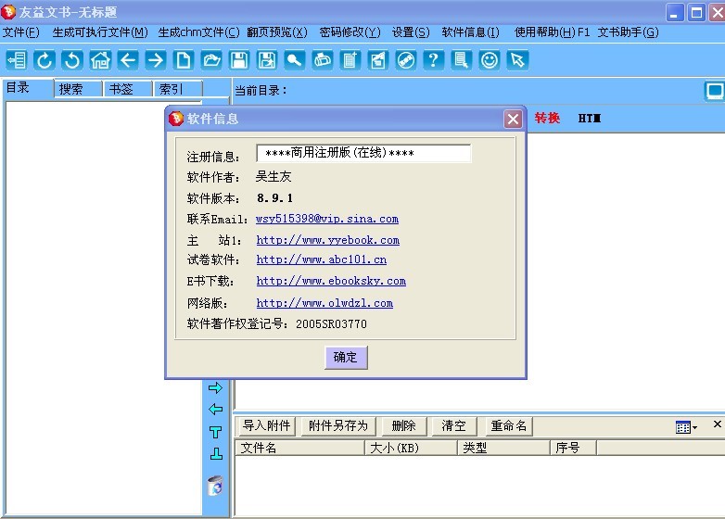Click the new blank document icon
The height and width of the screenshot is (519, 725).
pyautogui.click(x=184, y=60)
